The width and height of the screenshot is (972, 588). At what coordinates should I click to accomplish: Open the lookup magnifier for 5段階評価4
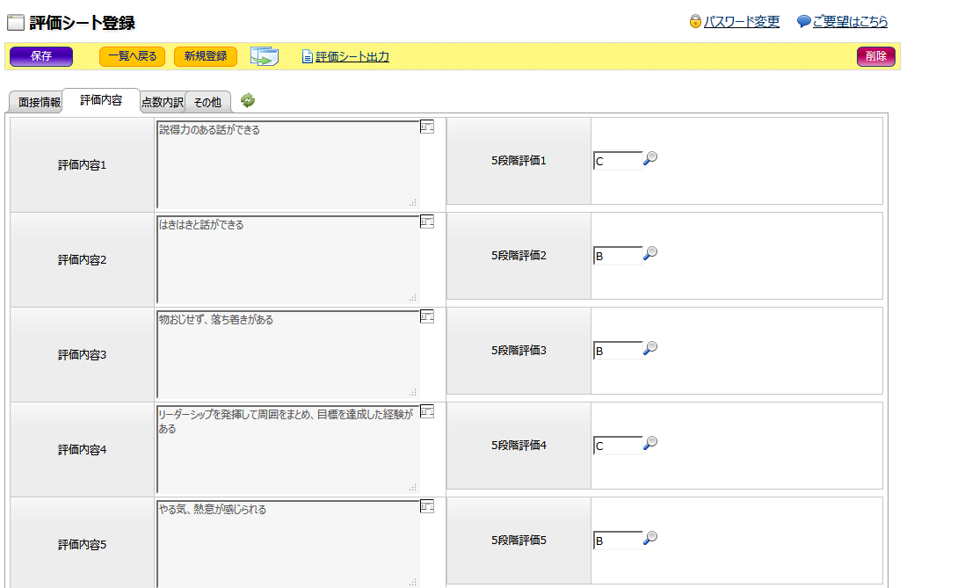650,443
